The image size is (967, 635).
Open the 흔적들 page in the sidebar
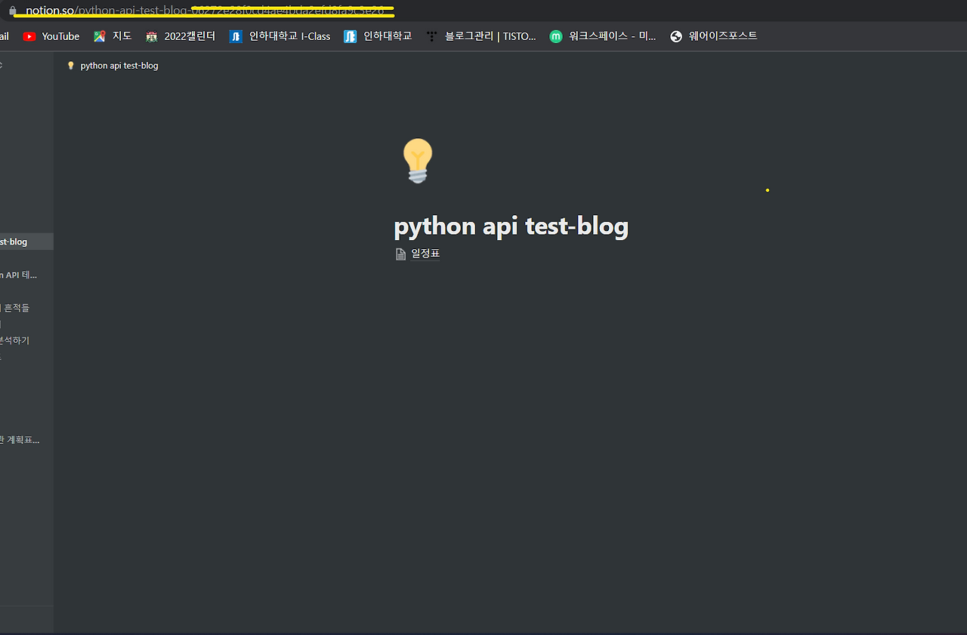16,307
